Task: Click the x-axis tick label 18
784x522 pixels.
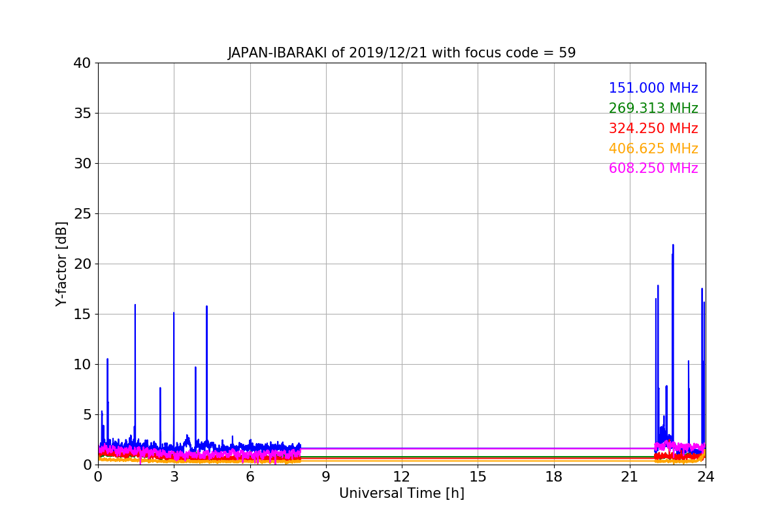Action: coord(554,477)
